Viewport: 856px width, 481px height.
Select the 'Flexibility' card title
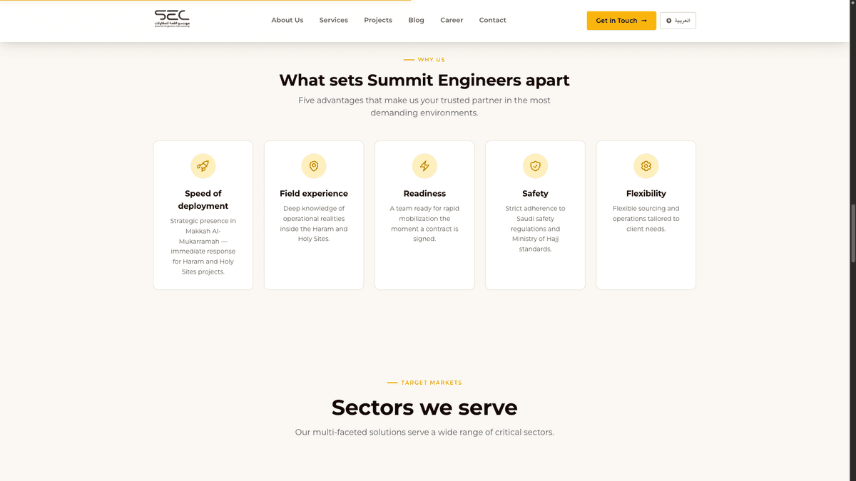click(646, 194)
